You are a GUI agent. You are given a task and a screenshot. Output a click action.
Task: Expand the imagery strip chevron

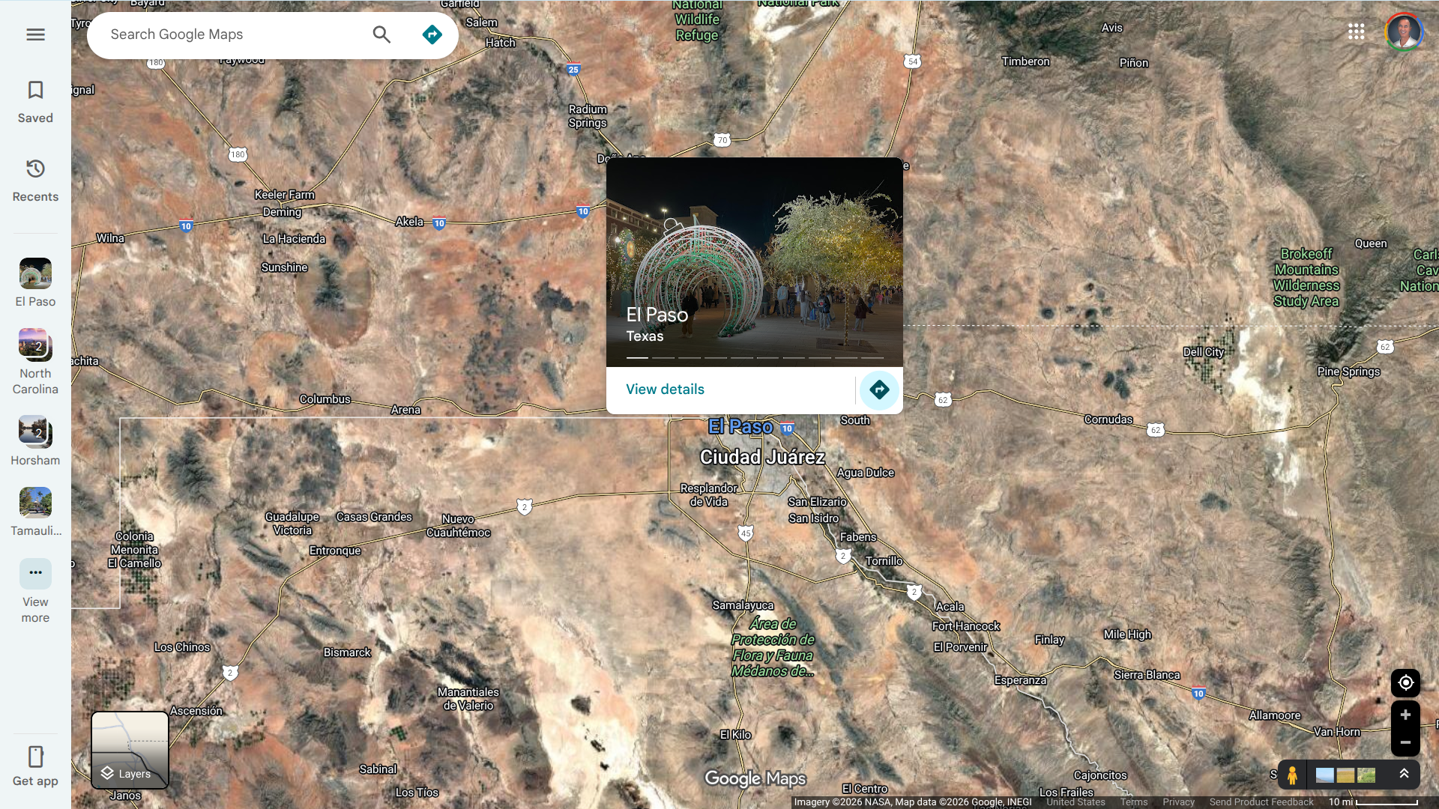click(x=1404, y=774)
